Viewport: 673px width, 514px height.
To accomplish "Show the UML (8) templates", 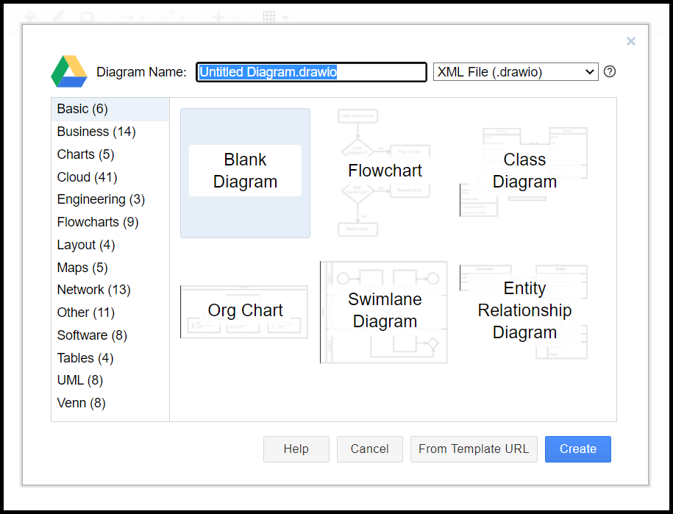I will 79,380.
